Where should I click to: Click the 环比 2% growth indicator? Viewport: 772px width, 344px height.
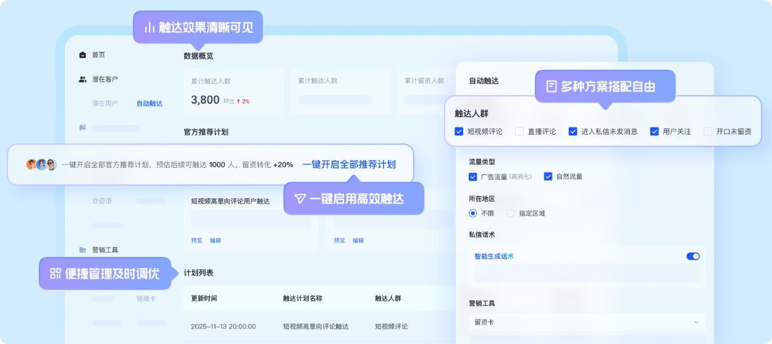[x=236, y=101]
